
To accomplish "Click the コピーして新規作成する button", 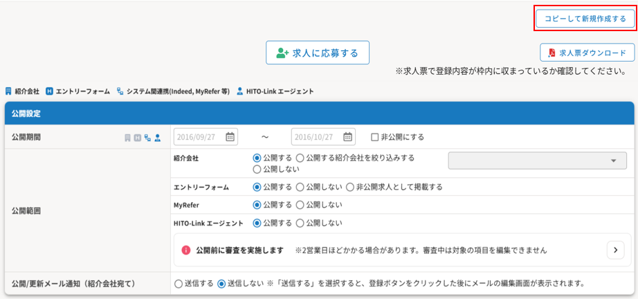I will [585, 19].
